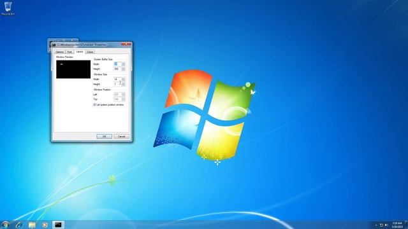Show hidden tray icons arrow
Viewport: 408px width, 229px height.
coord(376,225)
